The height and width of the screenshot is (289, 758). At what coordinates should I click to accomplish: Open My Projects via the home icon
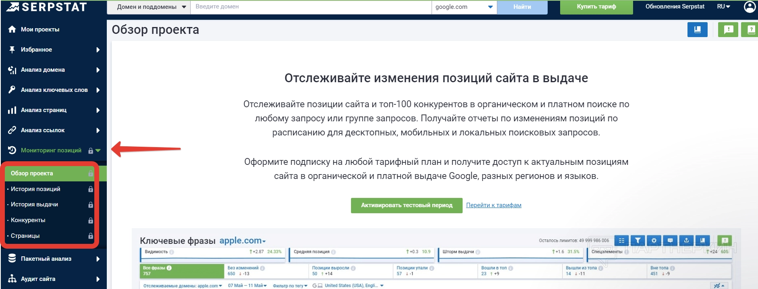12,29
